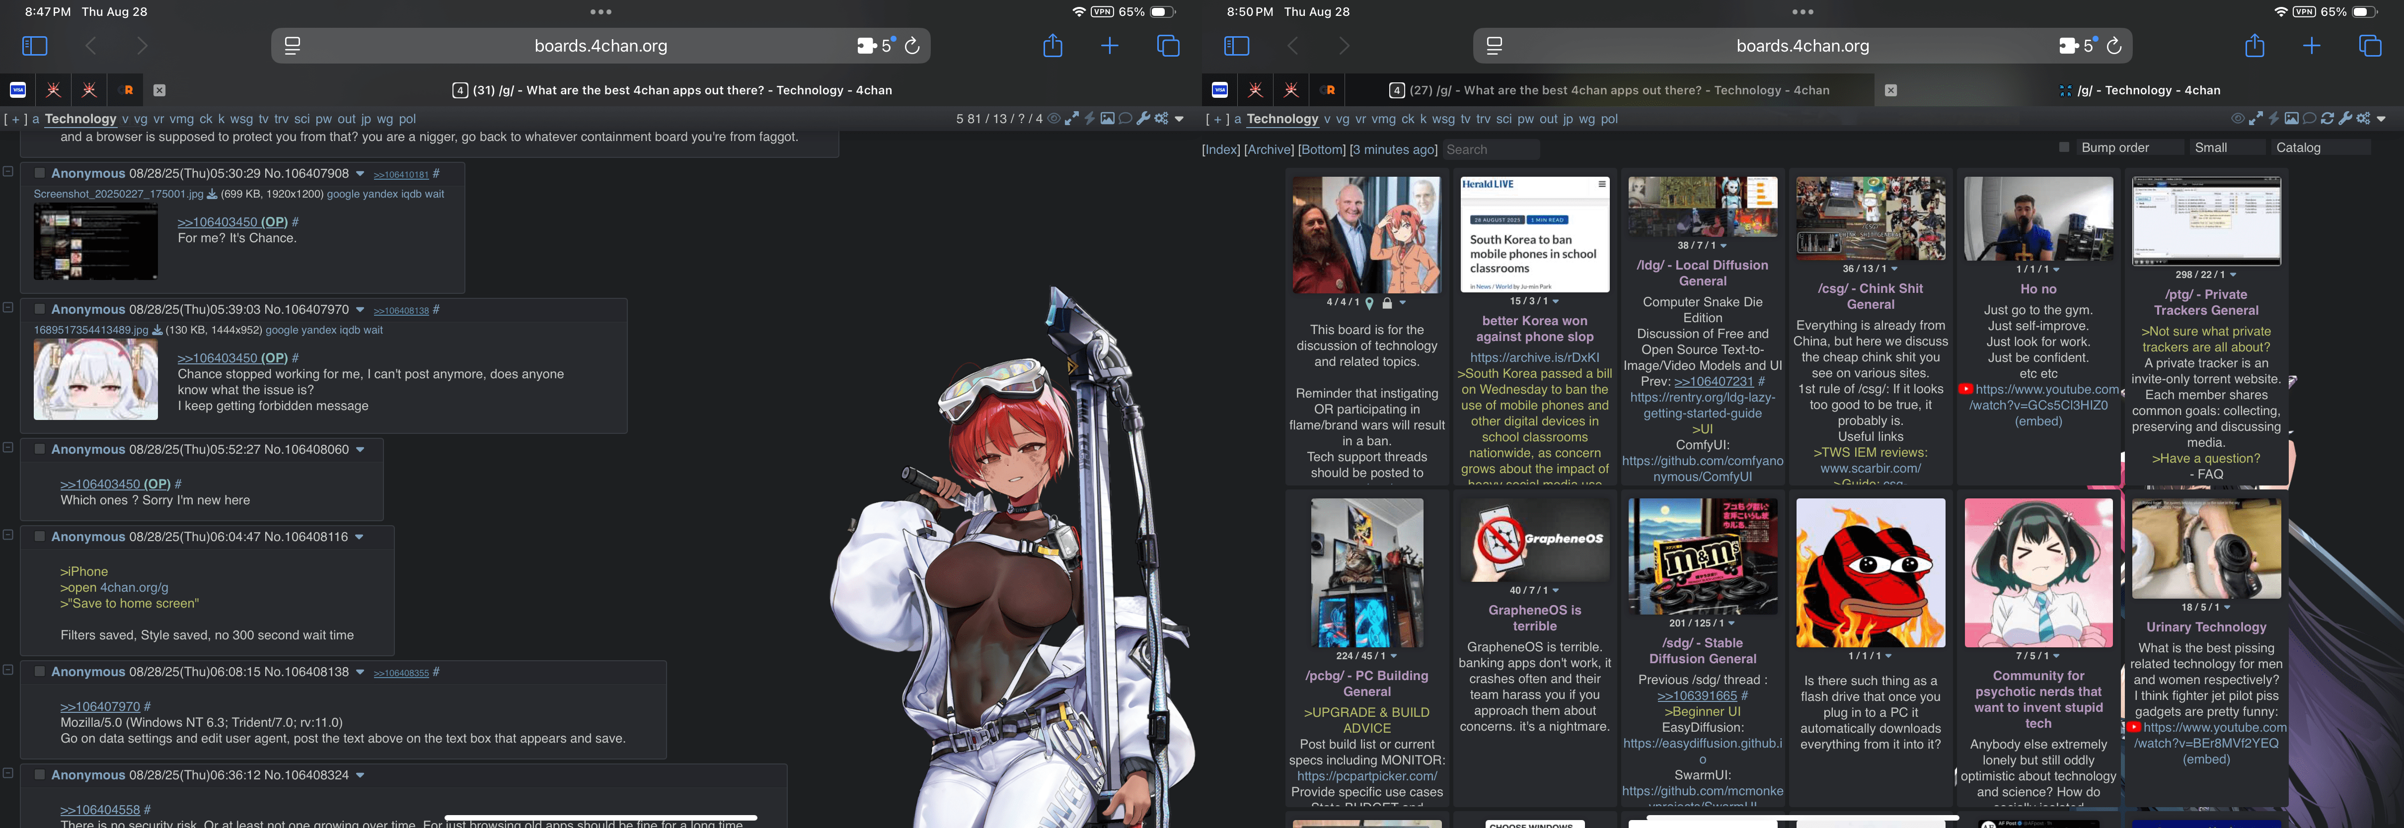Click speech bubble icon in right catalog header

click(x=2309, y=119)
